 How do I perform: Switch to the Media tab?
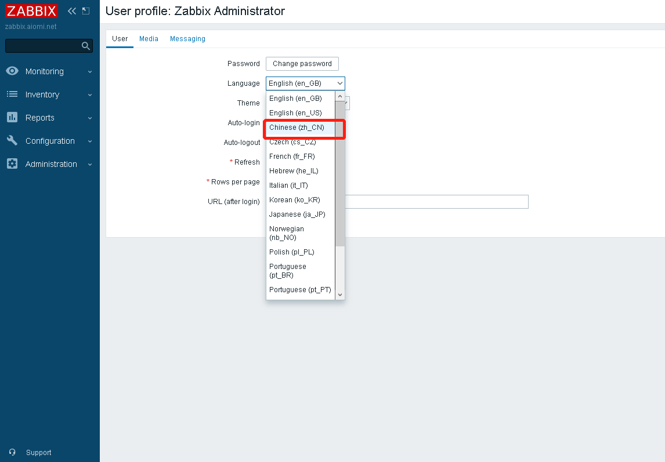[x=149, y=39]
